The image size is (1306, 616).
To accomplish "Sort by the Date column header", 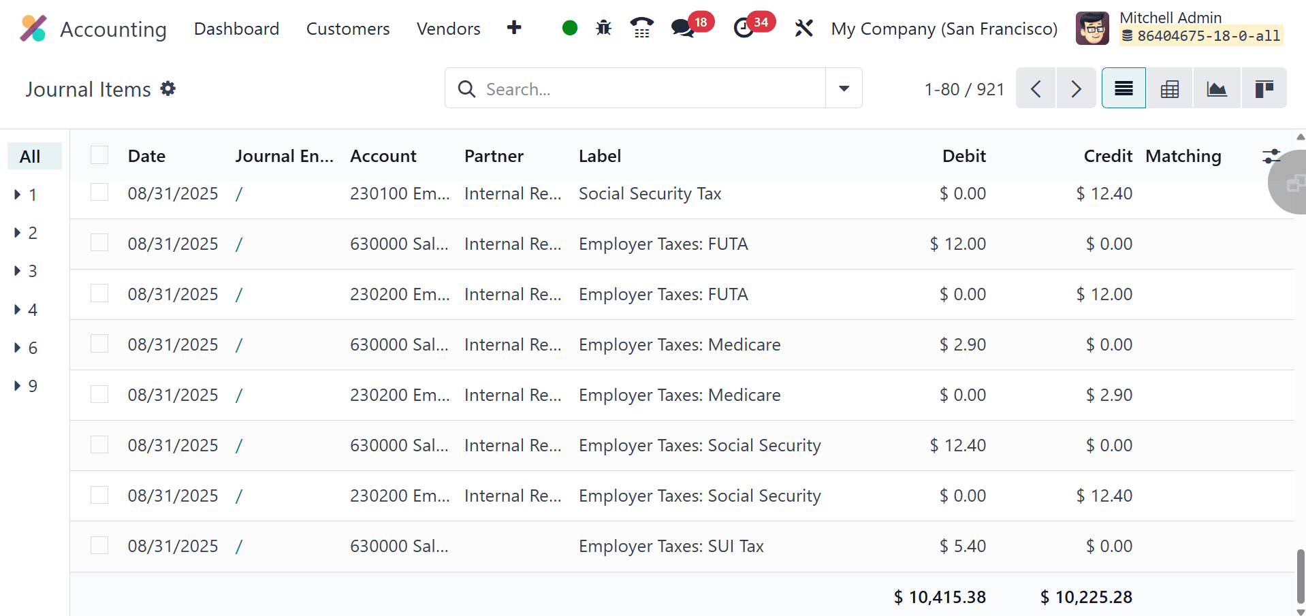I will (x=146, y=156).
